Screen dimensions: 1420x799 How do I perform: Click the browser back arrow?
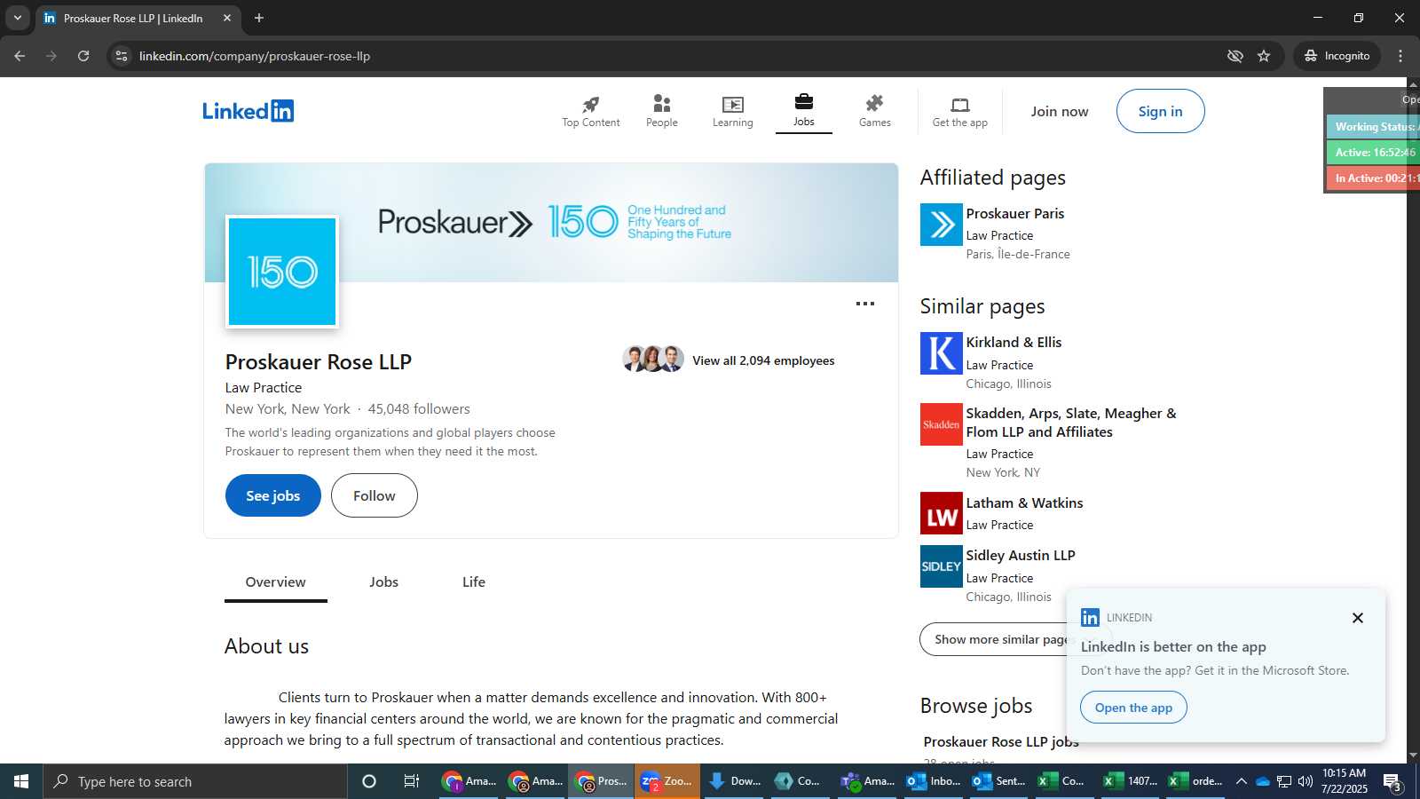point(20,56)
